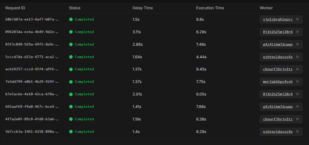The height and width of the screenshot is (145, 309).
Task: Click the Worker column header
Action: point(266,8)
